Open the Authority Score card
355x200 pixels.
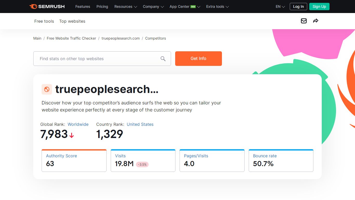(74, 160)
